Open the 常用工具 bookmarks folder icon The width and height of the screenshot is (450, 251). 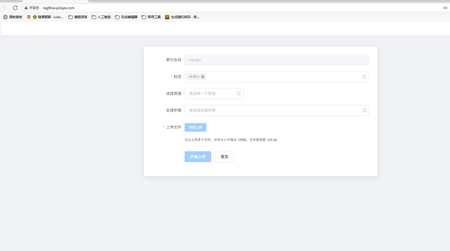coord(143,17)
